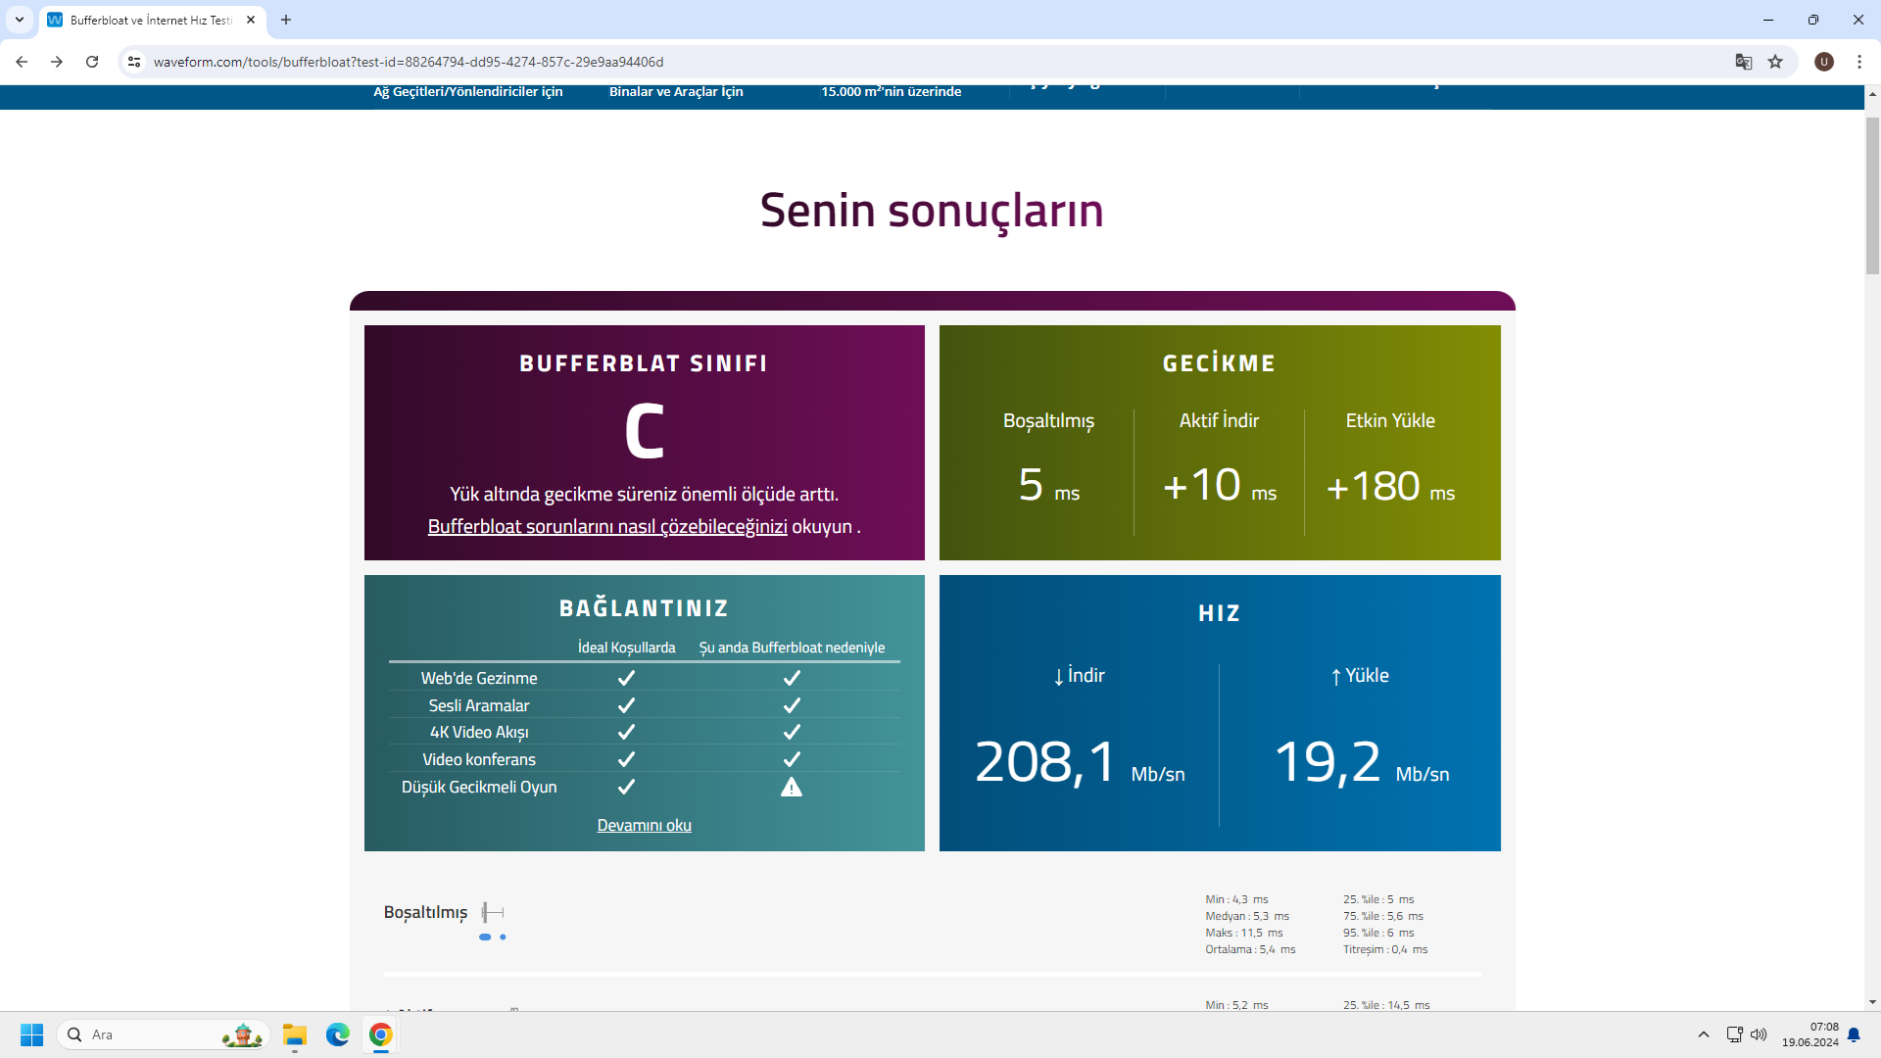
Task: Click the Devamını oku link
Action: 644,825
